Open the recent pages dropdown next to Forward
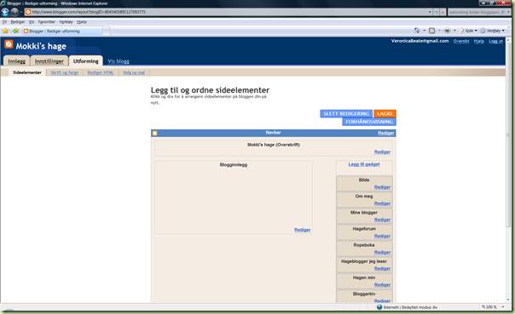Screen dimensions: 515x314 pyautogui.click(x=21, y=12)
